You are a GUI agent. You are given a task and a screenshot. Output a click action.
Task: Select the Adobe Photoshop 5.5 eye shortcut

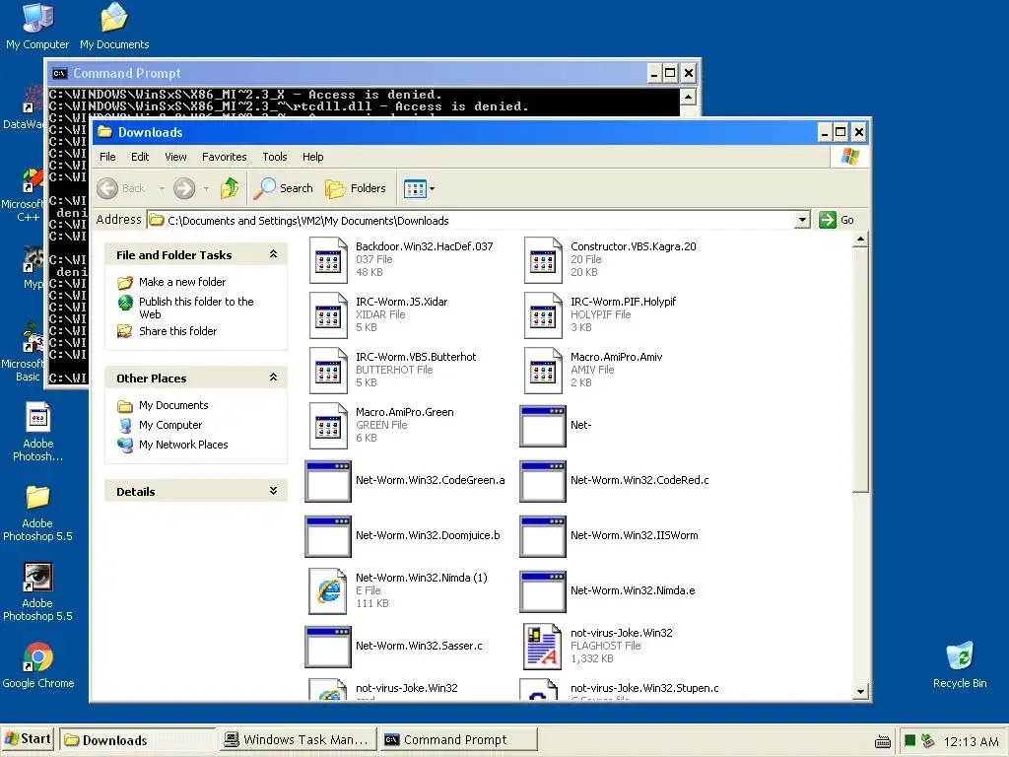tap(37, 592)
